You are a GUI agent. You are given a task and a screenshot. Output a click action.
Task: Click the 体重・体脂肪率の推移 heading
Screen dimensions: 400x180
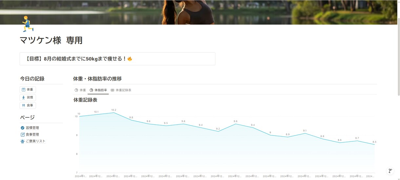pyautogui.click(x=97, y=79)
